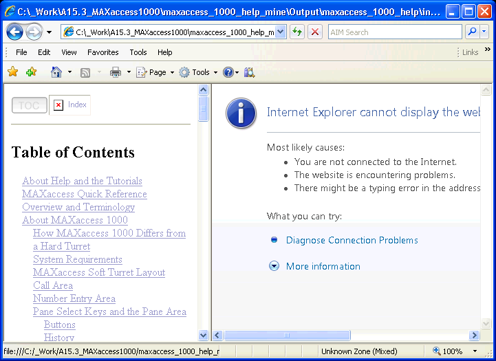Open How MAXaccess 1000 Differs link
Viewport: 496px width, 361px height.
point(109,239)
